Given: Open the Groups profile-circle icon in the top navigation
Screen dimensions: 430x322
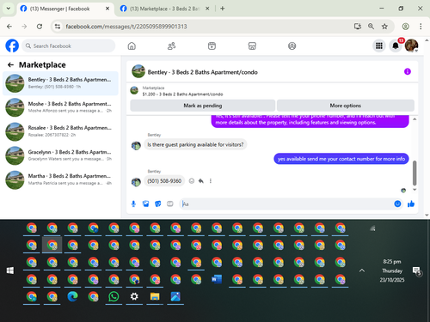Looking at the screenshot, I should tap(292, 46).
